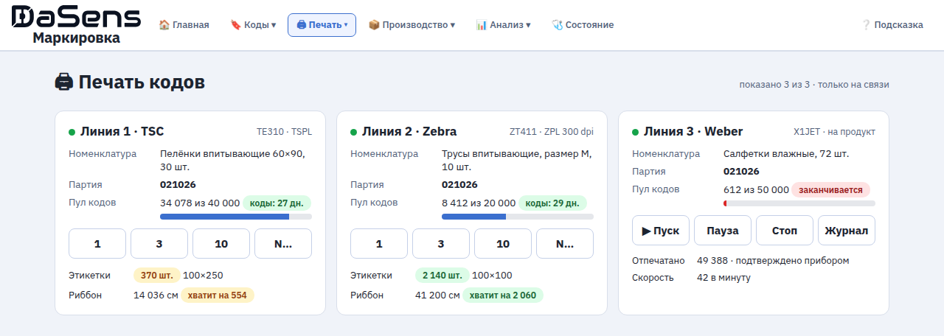Viewport: 944px width, 336px height.
Task: Click the chart icon in Анализ menu
Action: (x=482, y=25)
